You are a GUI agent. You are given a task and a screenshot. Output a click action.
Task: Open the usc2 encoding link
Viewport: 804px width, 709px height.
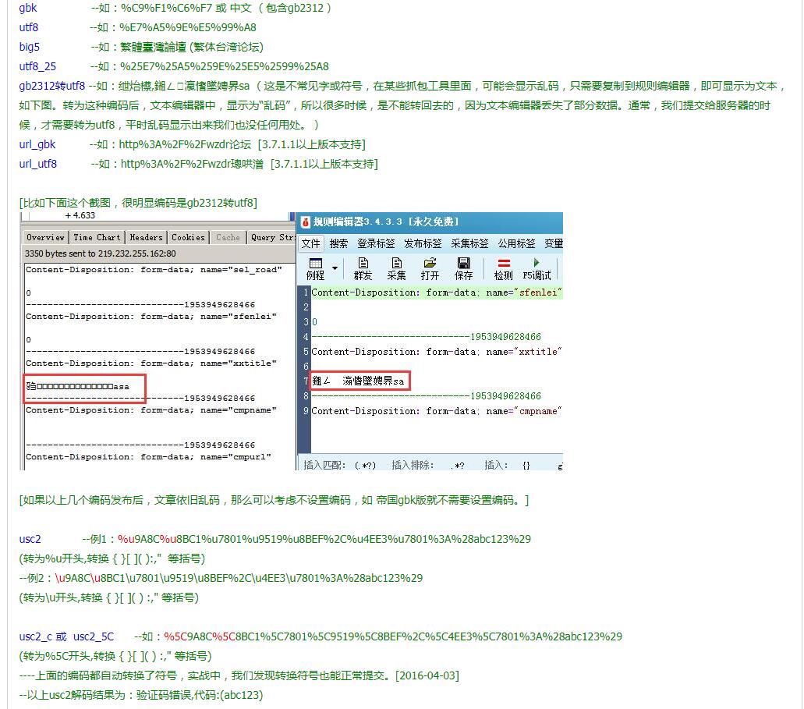(29, 539)
